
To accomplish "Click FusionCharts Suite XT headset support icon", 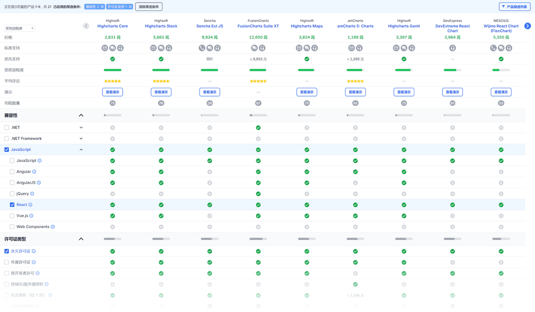I will coord(262,48).
